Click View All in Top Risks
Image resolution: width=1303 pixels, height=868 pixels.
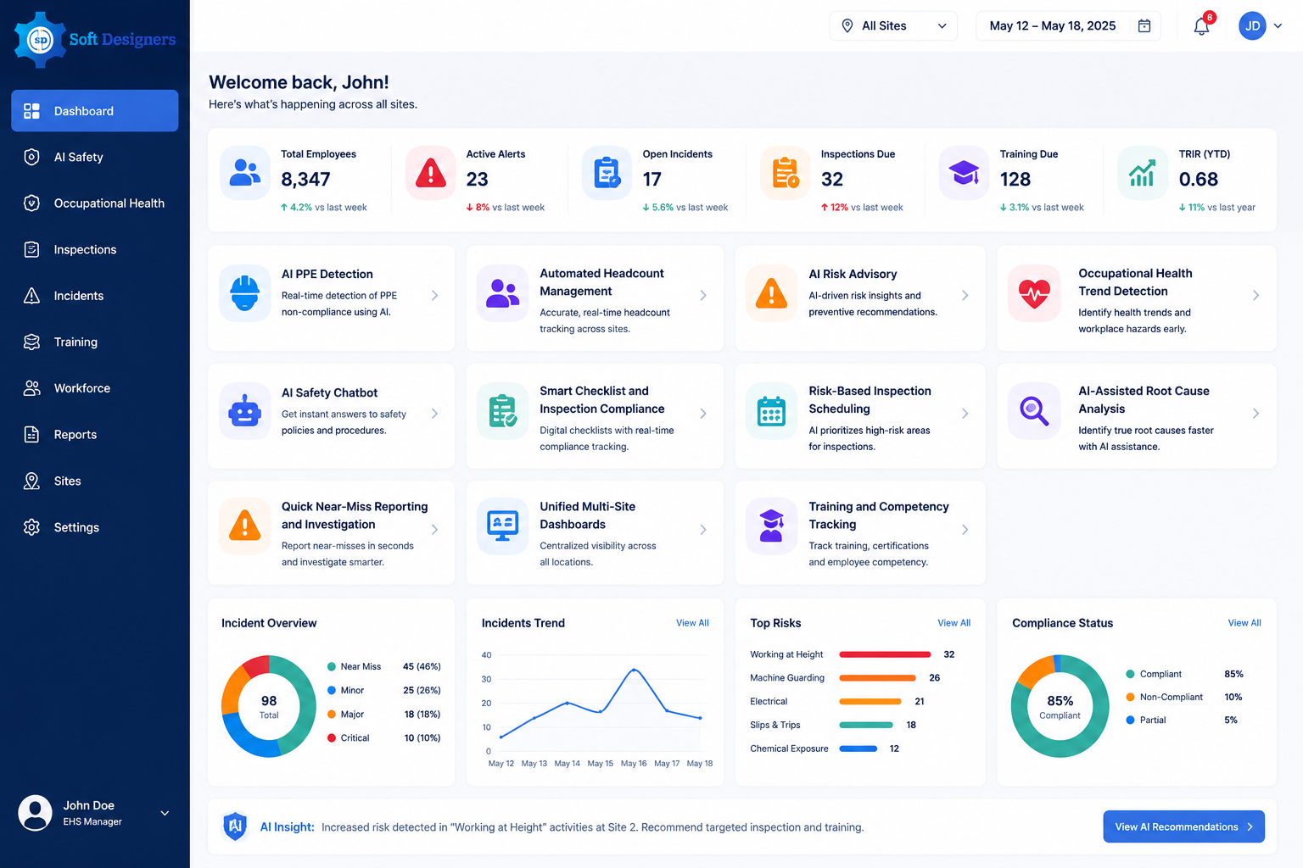[953, 623]
